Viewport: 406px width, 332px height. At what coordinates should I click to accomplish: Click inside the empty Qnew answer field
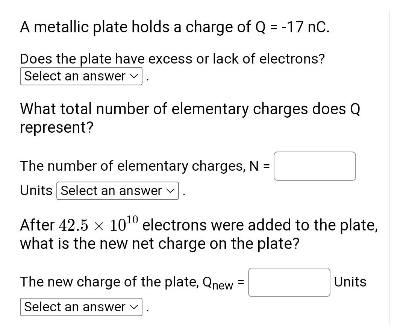pos(289,282)
